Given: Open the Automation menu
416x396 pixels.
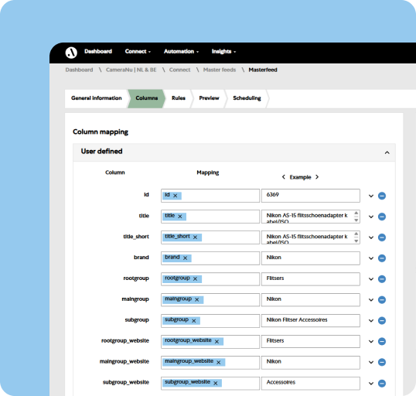Looking at the screenshot, I should [x=181, y=52].
